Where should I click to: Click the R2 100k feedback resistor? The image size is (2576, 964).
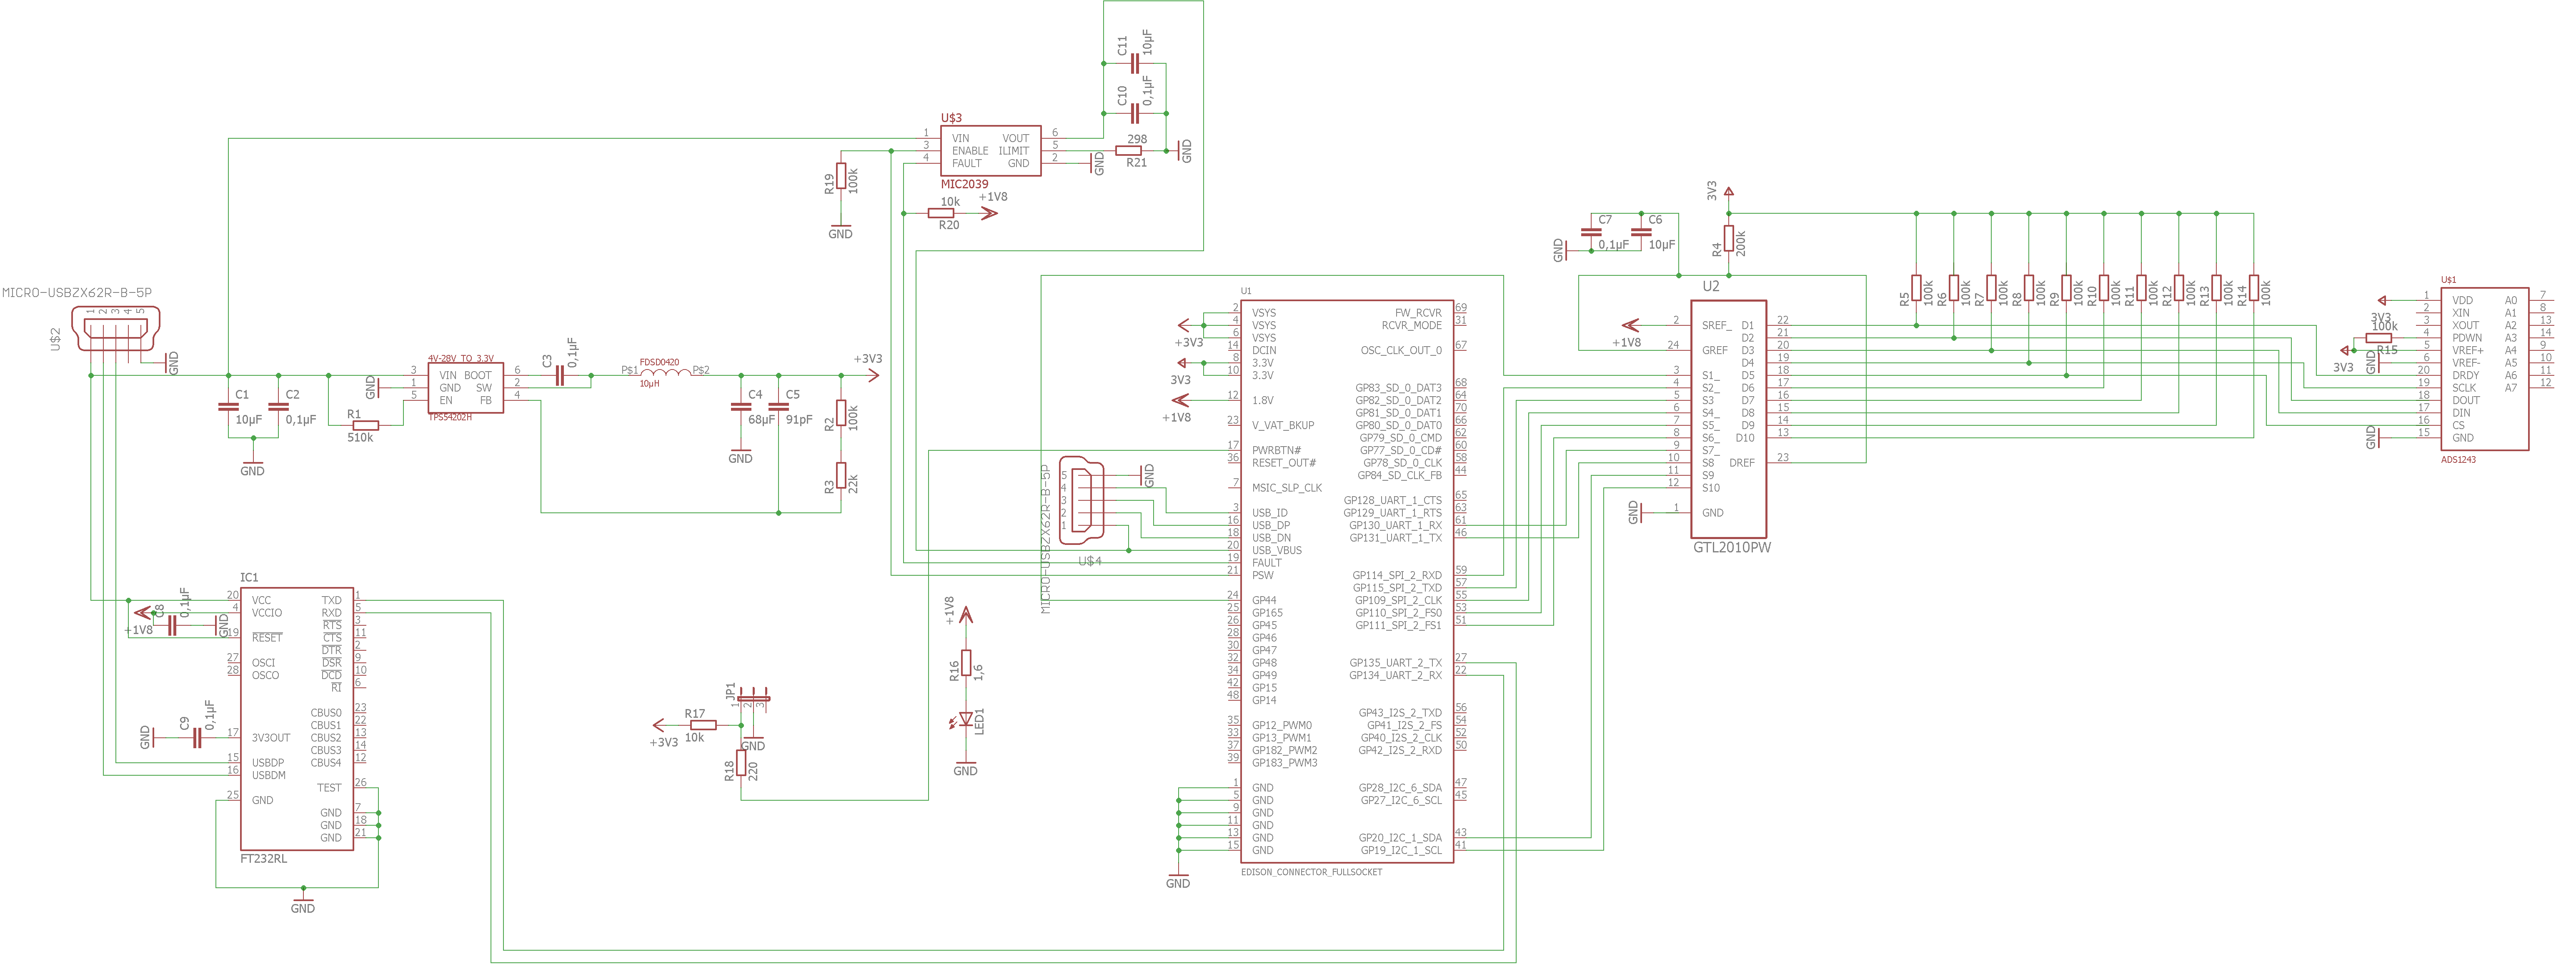(841, 413)
